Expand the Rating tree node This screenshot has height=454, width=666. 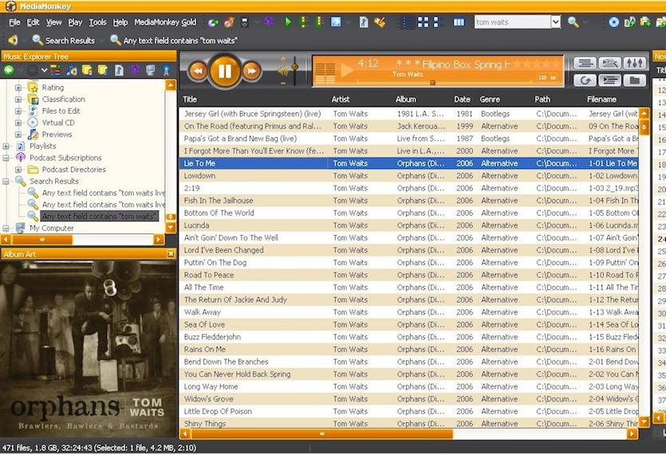[x=18, y=88]
